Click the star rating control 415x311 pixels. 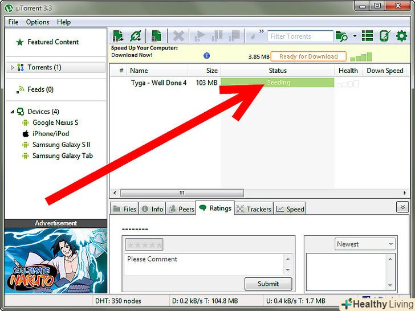(144, 244)
